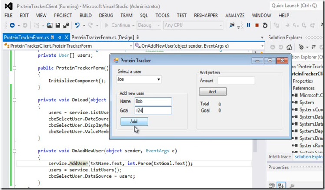The width and height of the screenshot is (325, 190).
Task: Click the Navigate Backward arrow icon
Action: pyautogui.click(x=12, y=25)
